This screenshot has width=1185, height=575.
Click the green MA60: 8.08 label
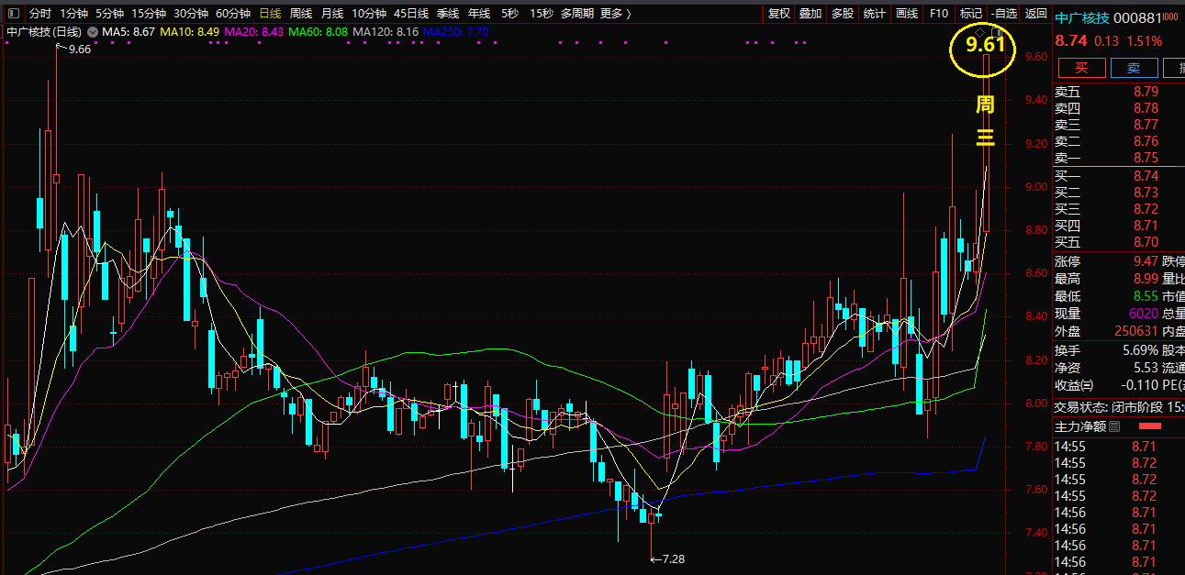pos(319,32)
